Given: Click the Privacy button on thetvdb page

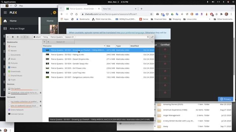Looking at the screenshot, I should tap(225, 99).
